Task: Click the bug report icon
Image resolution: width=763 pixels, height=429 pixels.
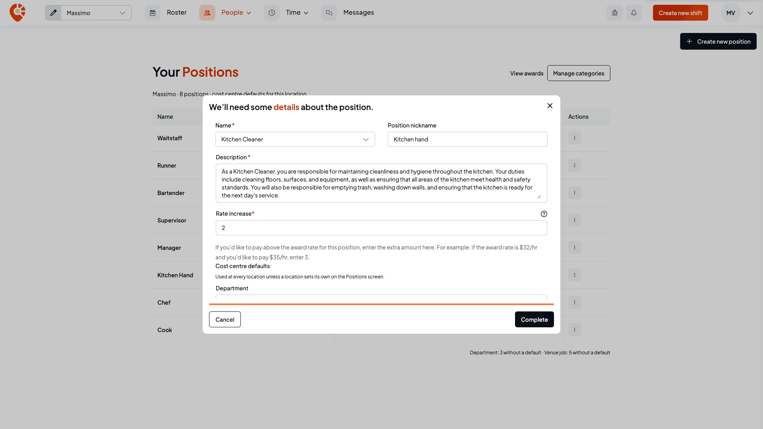Action: [615, 13]
